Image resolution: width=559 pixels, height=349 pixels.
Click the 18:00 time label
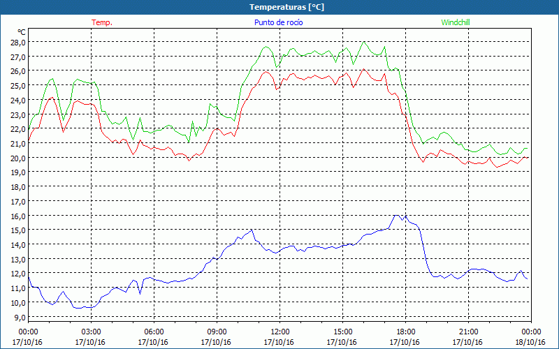tap(405, 332)
